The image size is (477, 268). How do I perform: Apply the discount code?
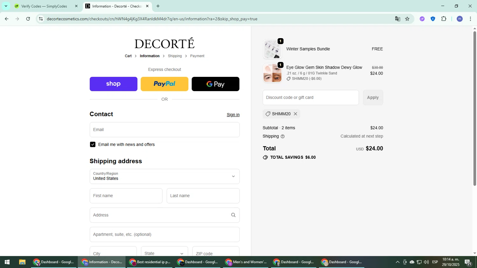373,97
